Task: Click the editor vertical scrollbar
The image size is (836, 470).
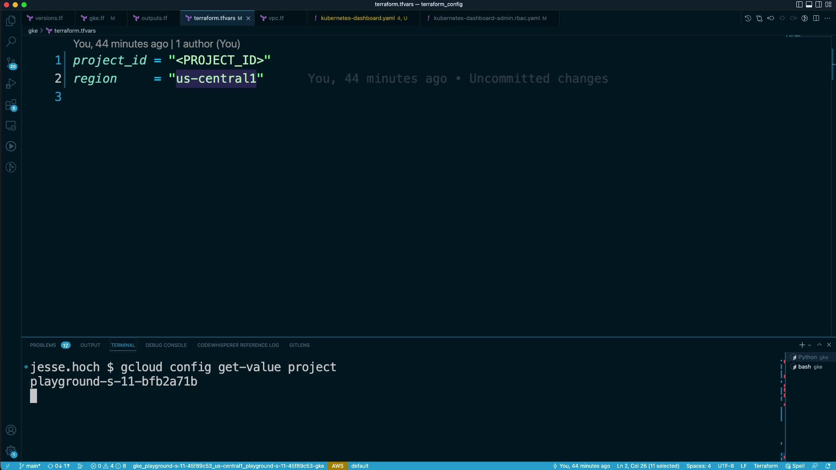Action: coord(833,65)
